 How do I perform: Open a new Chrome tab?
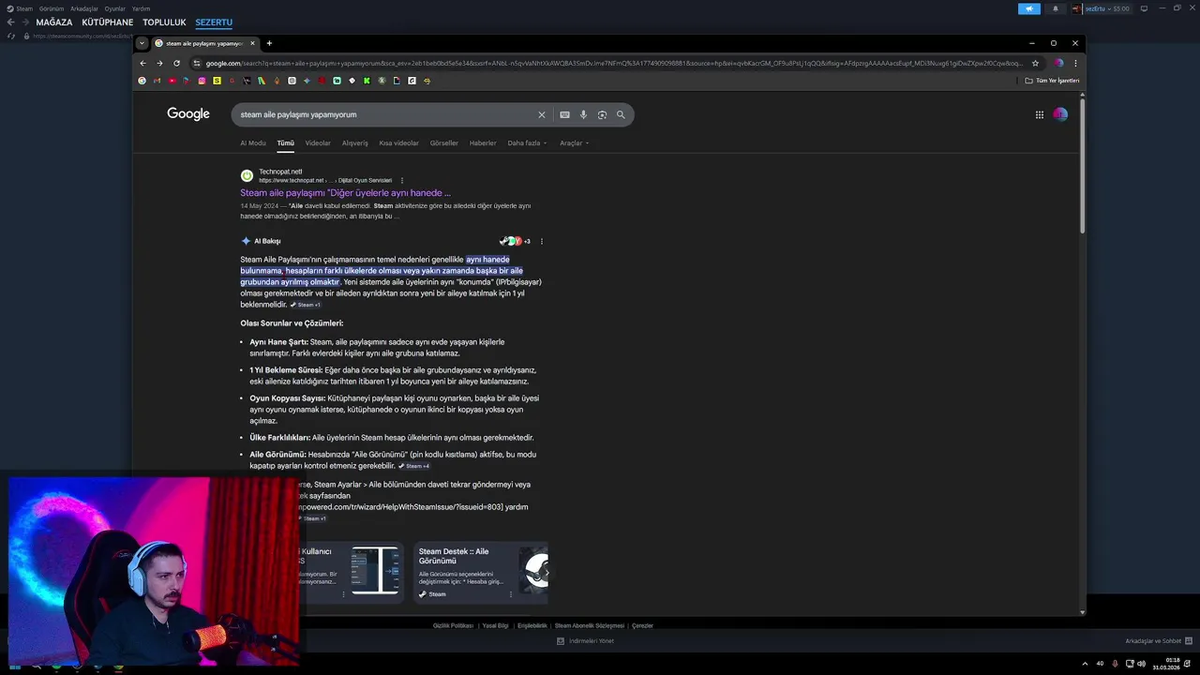pos(269,43)
